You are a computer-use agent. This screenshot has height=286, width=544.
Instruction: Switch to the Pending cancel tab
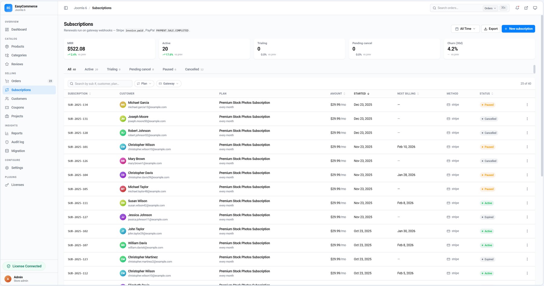[141, 69]
